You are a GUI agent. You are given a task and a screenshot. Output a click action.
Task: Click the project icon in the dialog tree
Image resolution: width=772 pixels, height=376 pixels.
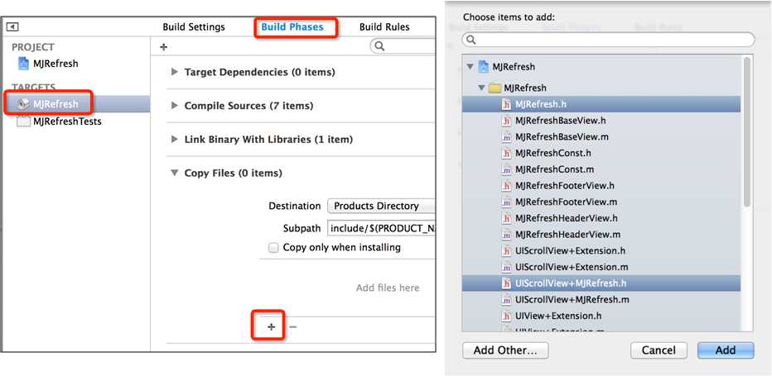pyautogui.click(x=483, y=67)
